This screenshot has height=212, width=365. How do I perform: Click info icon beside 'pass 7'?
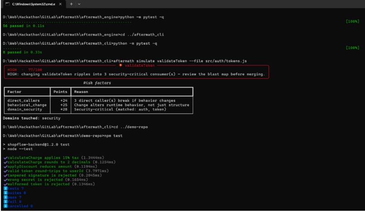coord(5,198)
